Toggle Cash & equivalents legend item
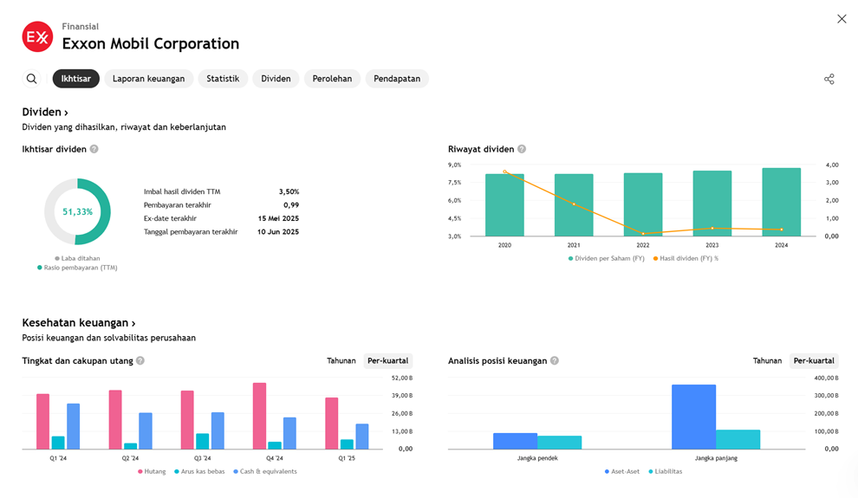The width and height of the screenshot is (858, 498). tap(265, 471)
